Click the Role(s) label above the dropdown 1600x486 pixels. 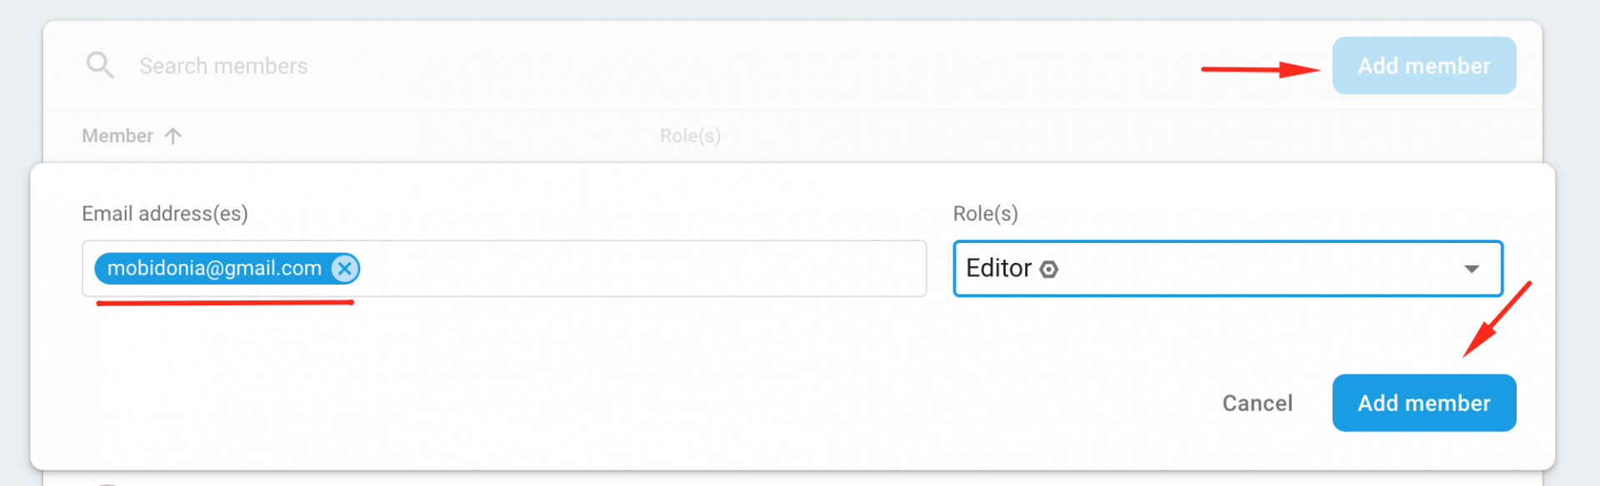[985, 214]
